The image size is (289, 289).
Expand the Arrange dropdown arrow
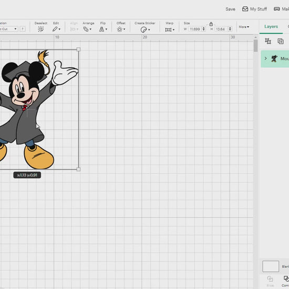90,29
